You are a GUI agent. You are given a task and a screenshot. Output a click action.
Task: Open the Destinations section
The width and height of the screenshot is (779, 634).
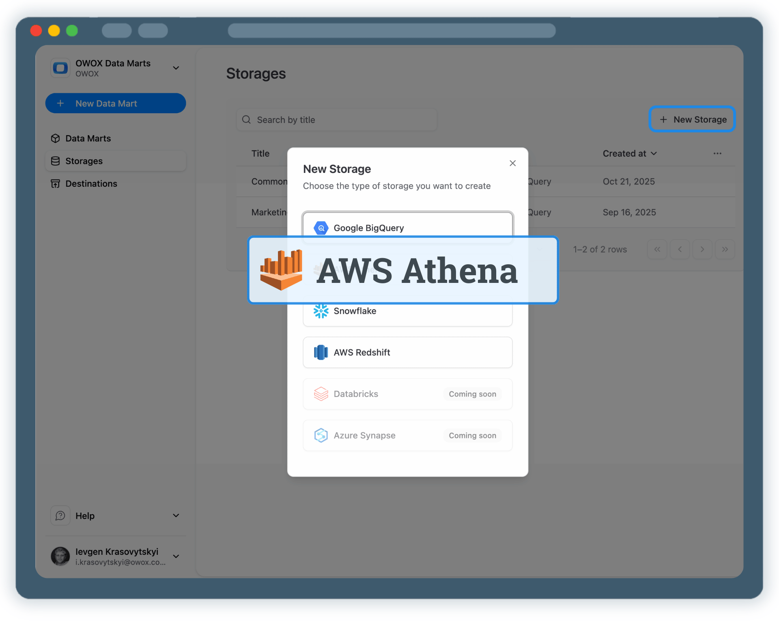point(91,183)
